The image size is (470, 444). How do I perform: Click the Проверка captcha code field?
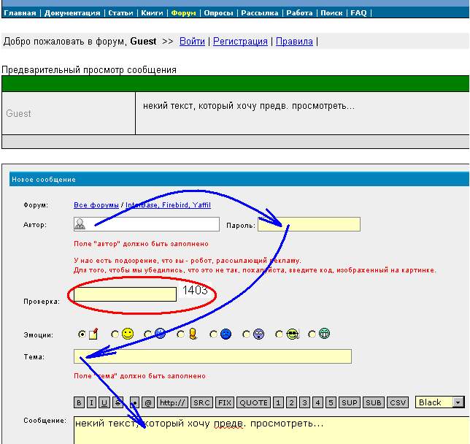point(125,294)
